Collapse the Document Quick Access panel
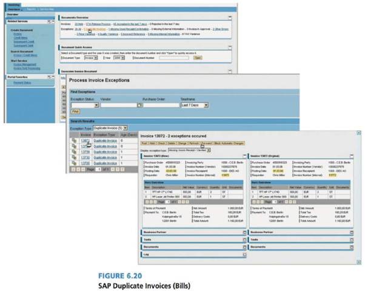This screenshot has width=365, height=293. (229, 47)
